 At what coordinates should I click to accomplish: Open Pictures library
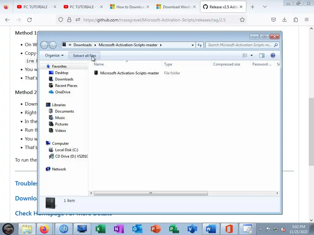click(61, 124)
